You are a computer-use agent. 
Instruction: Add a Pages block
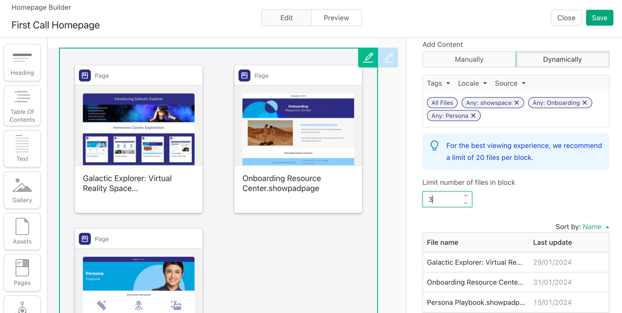[22, 273]
